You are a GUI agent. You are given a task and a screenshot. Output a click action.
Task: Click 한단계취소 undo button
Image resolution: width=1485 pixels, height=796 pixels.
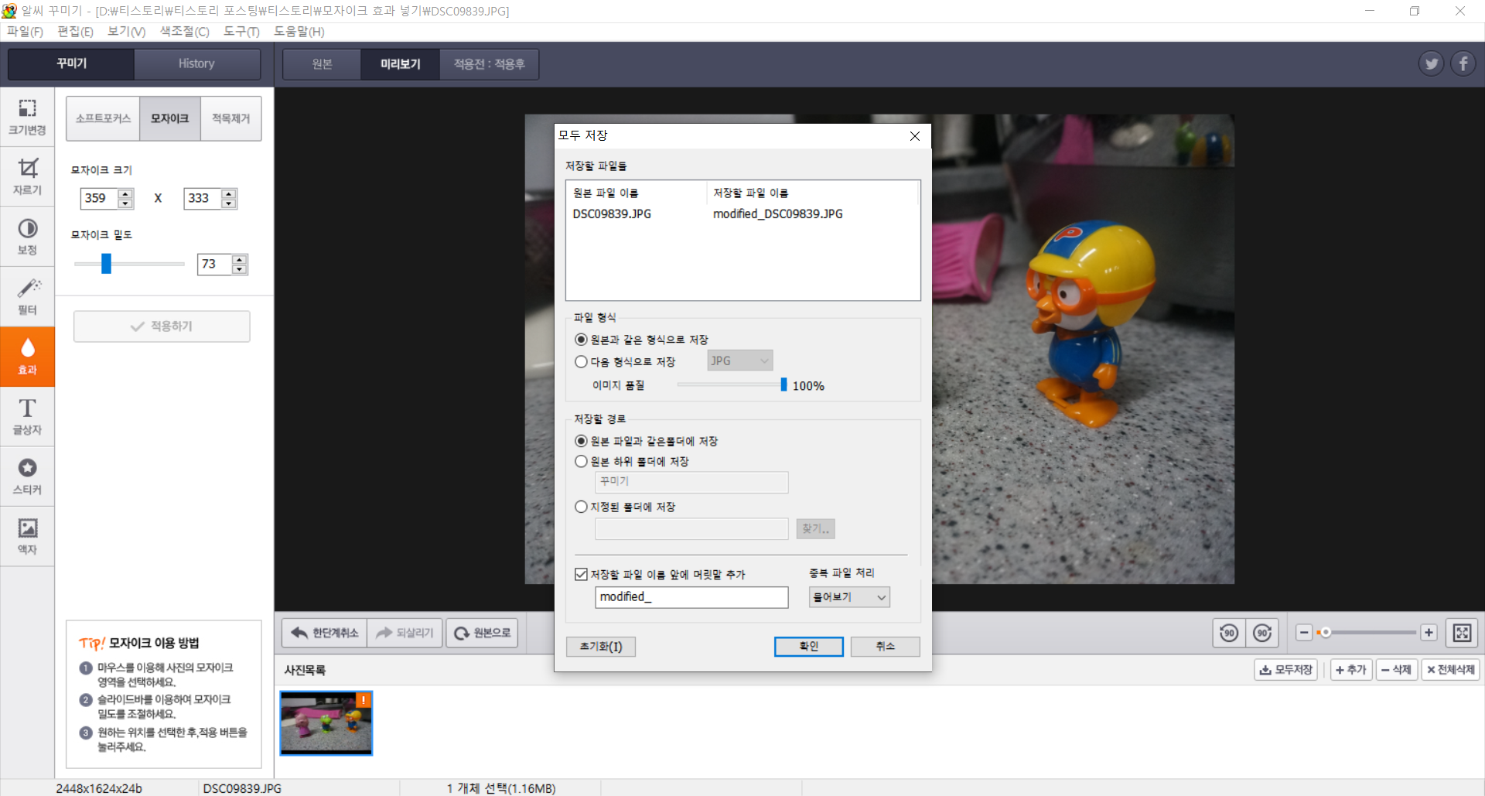(325, 633)
